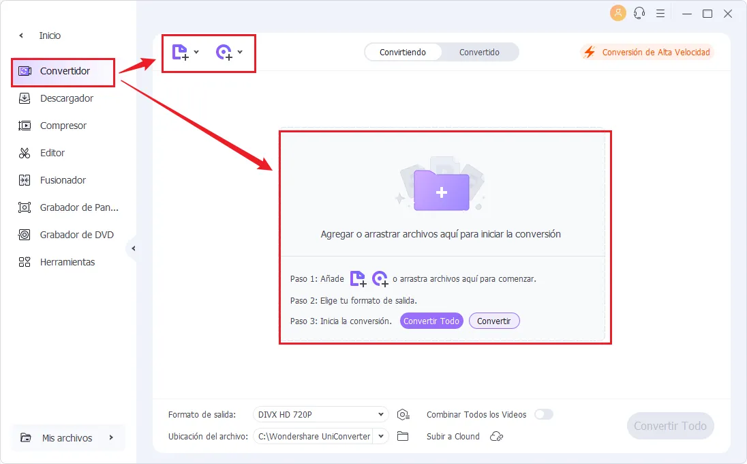The width and height of the screenshot is (747, 464).
Task: Open the file location folder icon
Action: click(403, 437)
